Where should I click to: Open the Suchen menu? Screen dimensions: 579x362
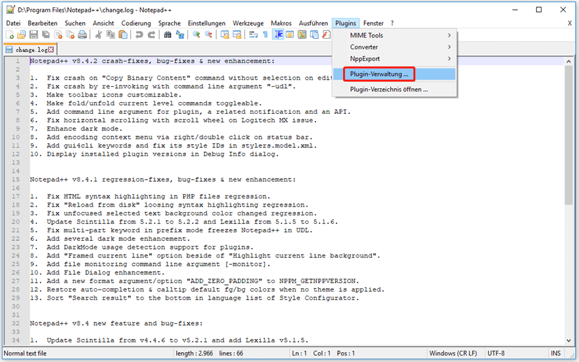point(75,23)
